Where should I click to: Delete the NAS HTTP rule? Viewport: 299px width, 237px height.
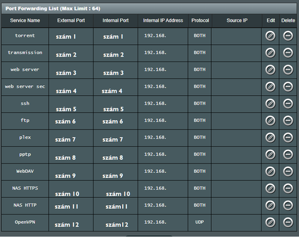(x=288, y=205)
